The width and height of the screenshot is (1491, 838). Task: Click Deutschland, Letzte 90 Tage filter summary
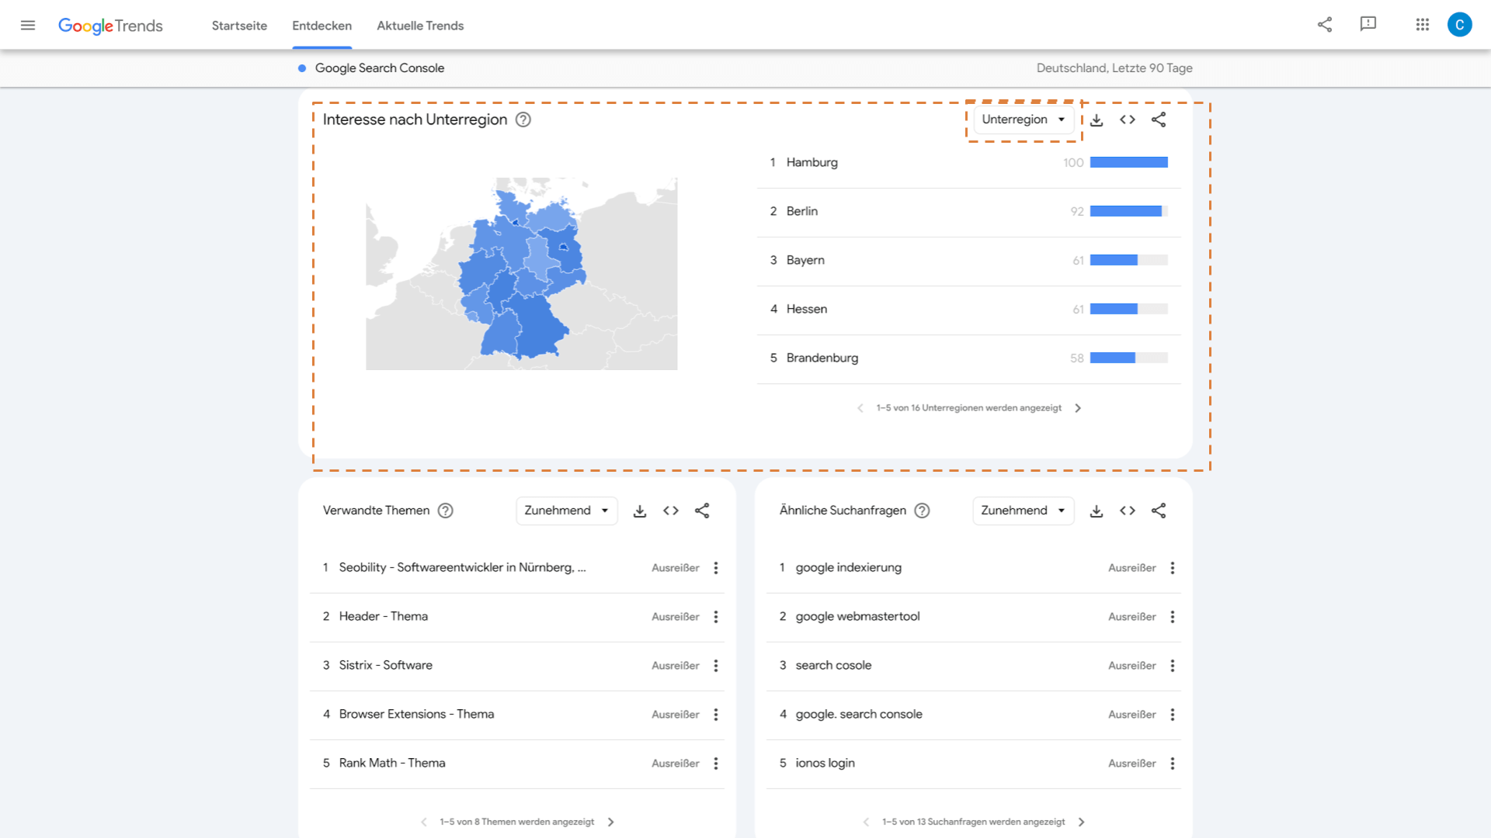(x=1114, y=68)
